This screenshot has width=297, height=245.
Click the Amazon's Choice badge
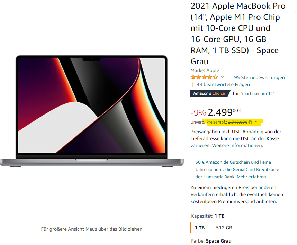(x=210, y=93)
